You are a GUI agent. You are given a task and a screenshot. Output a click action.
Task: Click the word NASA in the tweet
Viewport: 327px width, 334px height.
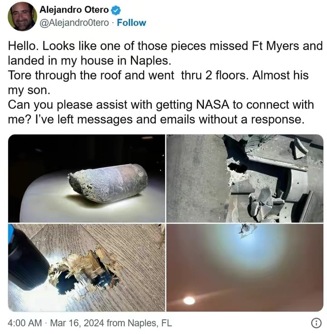215,105
